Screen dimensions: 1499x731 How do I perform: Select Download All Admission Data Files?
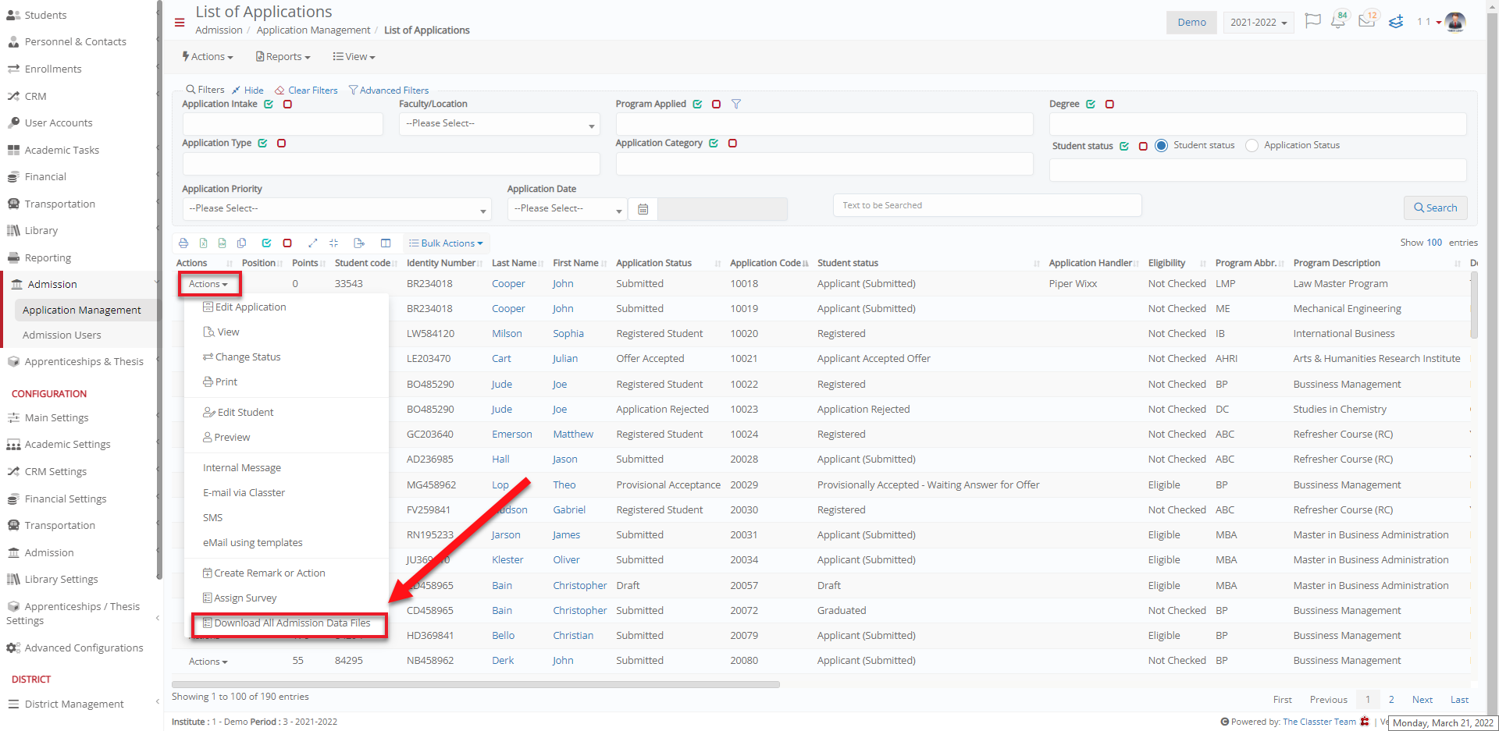click(287, 623)
